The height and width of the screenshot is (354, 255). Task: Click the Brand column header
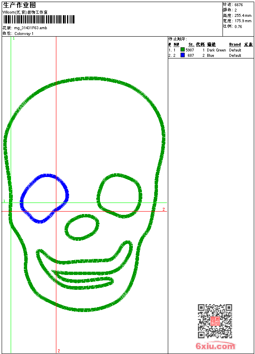[235, 44]
